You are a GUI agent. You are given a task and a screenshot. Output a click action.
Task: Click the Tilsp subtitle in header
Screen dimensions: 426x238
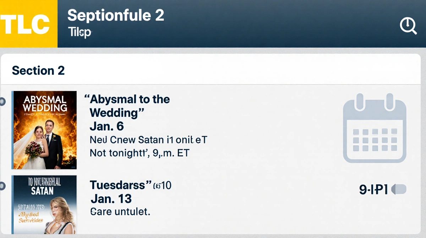(x=79, y=33)
